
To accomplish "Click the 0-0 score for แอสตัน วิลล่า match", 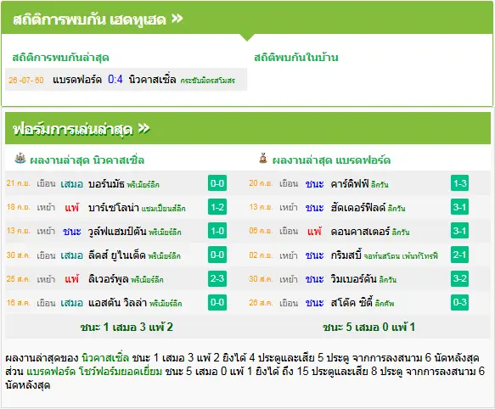I will [x=217, y=302].
